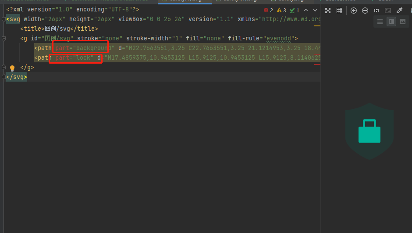Click the fit zoom to window icon
Viewport: 412px width, 233px height.
coord(388,11)
